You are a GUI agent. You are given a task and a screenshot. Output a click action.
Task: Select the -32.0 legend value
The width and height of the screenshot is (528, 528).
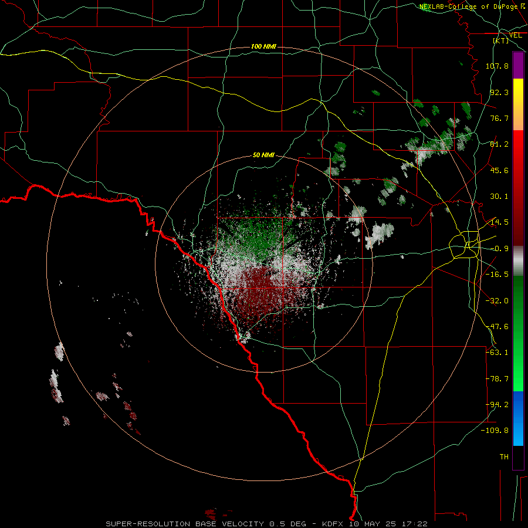[497, 301]
